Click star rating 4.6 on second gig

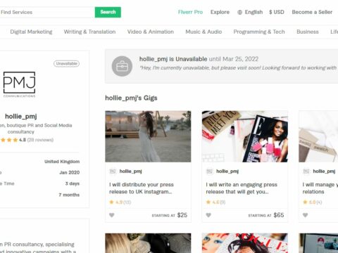215,202
